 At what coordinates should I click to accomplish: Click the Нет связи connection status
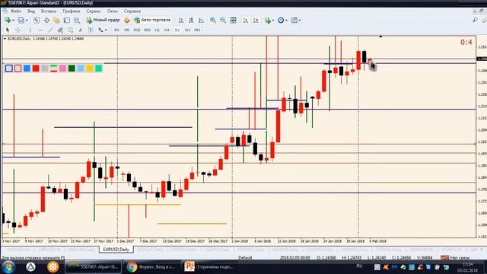pos(455,257)
